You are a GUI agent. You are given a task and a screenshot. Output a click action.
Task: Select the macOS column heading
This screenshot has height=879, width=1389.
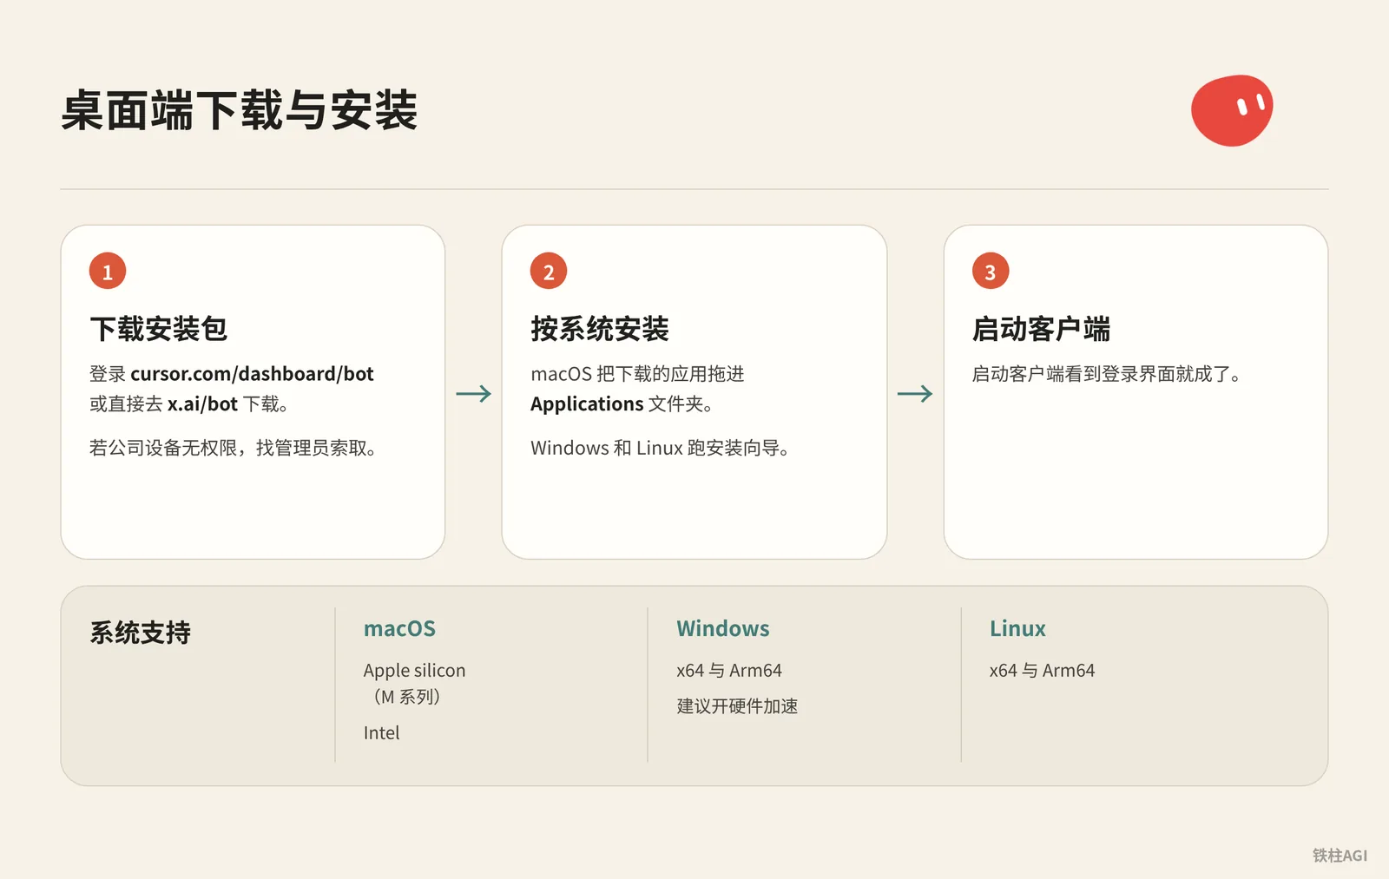click(x=399, y=628)
